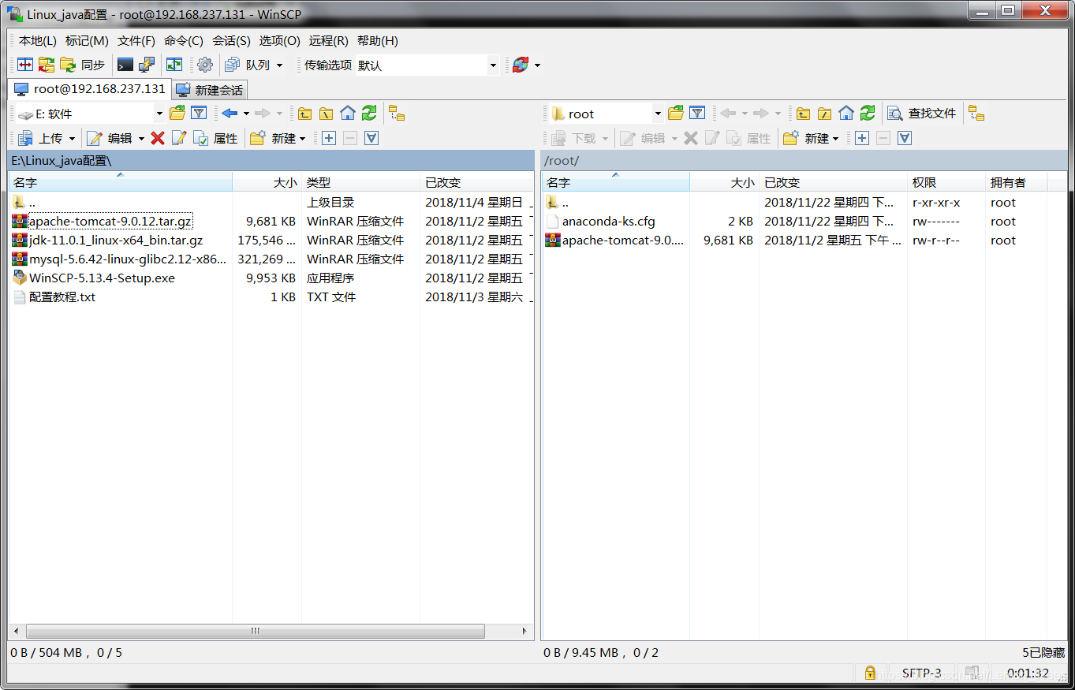Screen dimensions: 1075x690
Task: Open the 会话(S) menu
Action: (231, 41)
